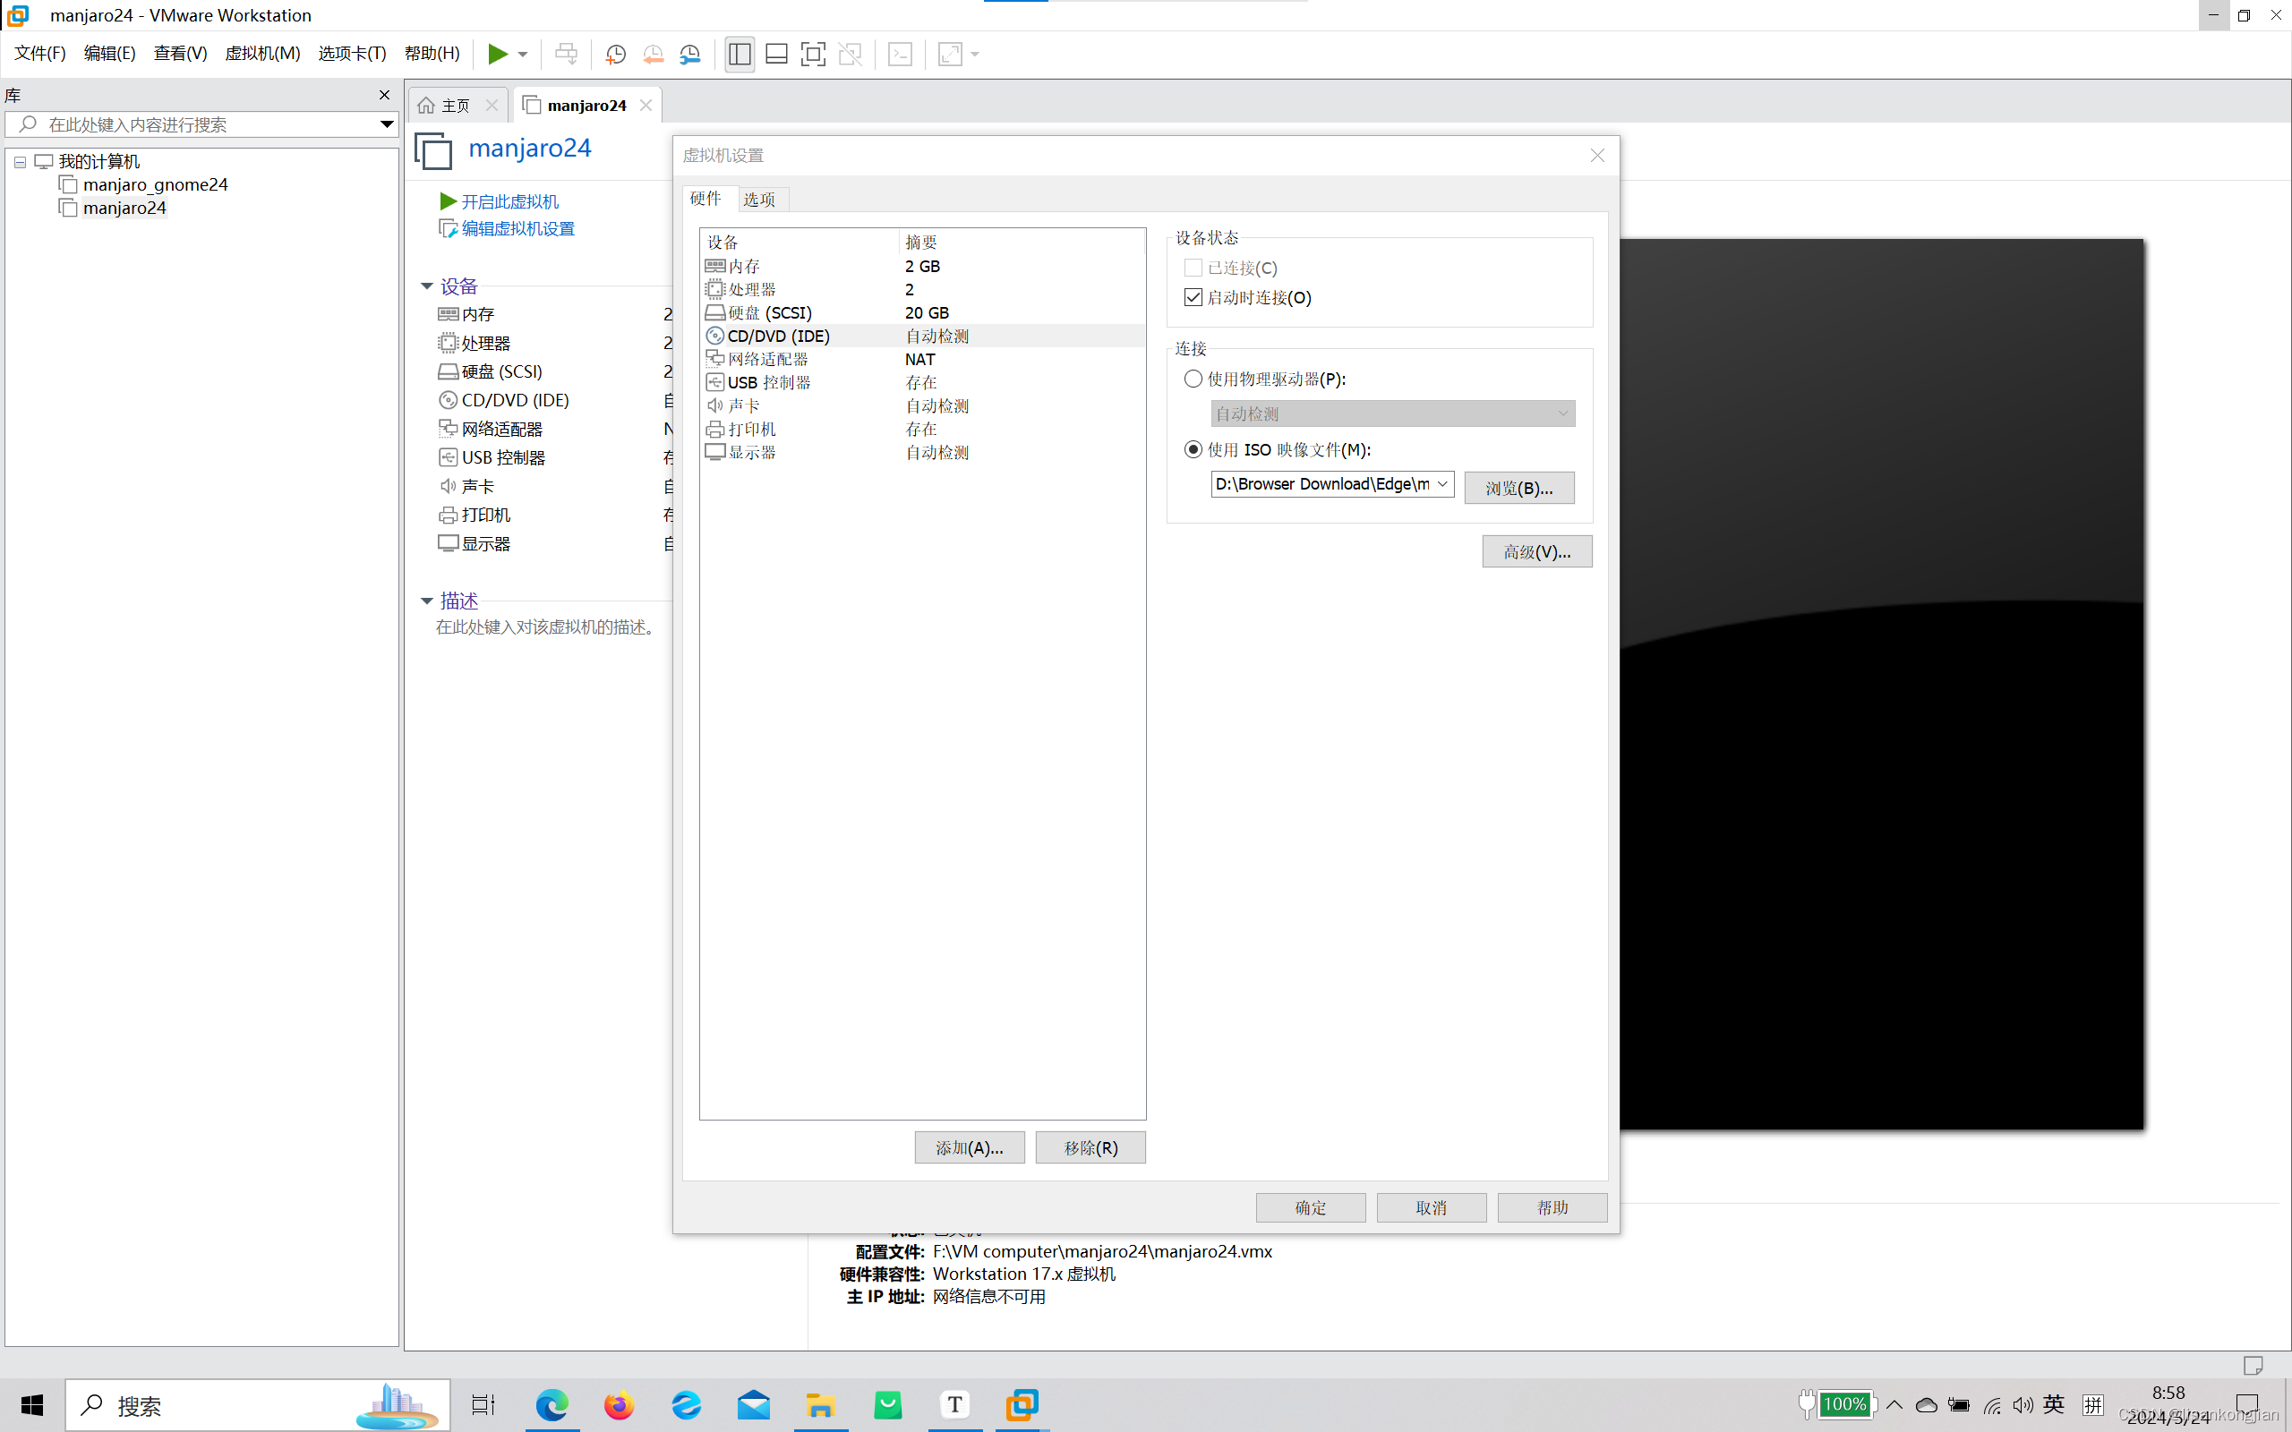2292x1432 pixels.
Task: Open File Explorer from the taskbar
Action: point(820,1404)
